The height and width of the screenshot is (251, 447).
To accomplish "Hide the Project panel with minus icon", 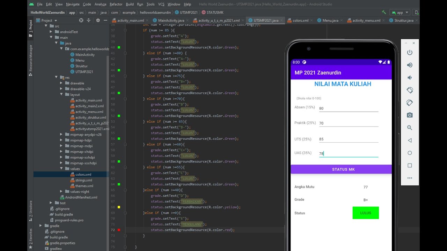I will coord(106,21).
